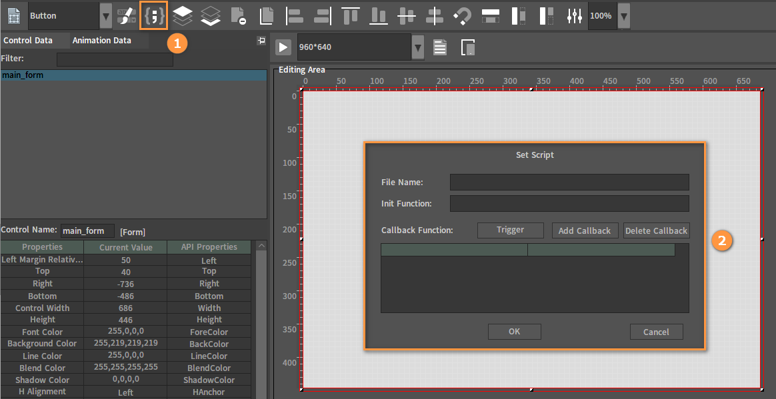
Task: Click the send layer to back icon
Action: point(210,16)
